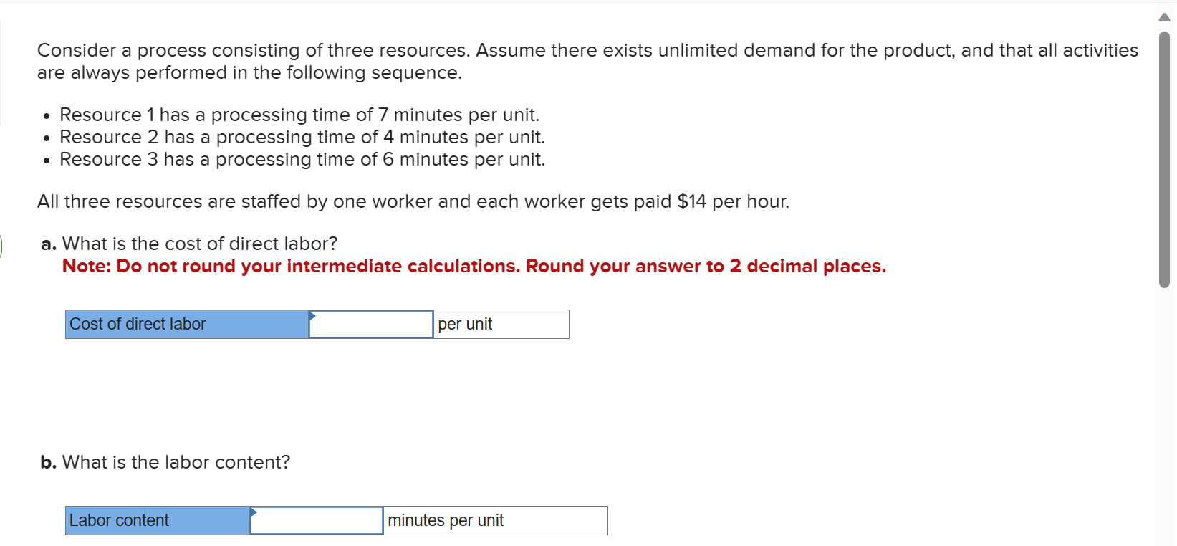Click the introductory paragraph about three resources
The height and width of the screenshot is (546, 1177).
(587, 61)
